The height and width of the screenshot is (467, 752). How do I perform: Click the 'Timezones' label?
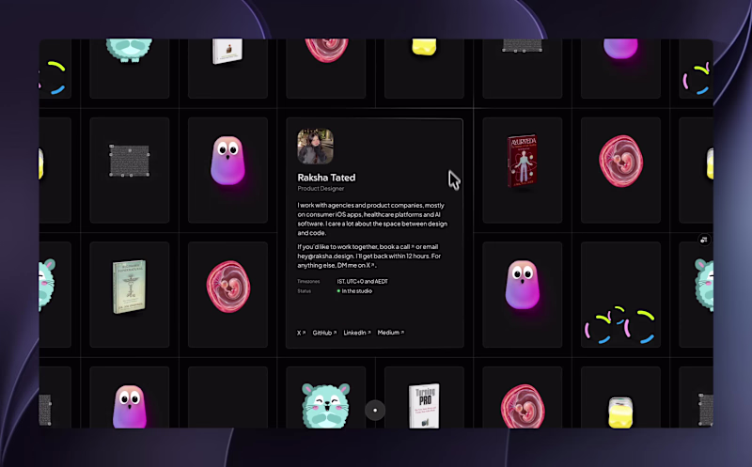point(308,282)
